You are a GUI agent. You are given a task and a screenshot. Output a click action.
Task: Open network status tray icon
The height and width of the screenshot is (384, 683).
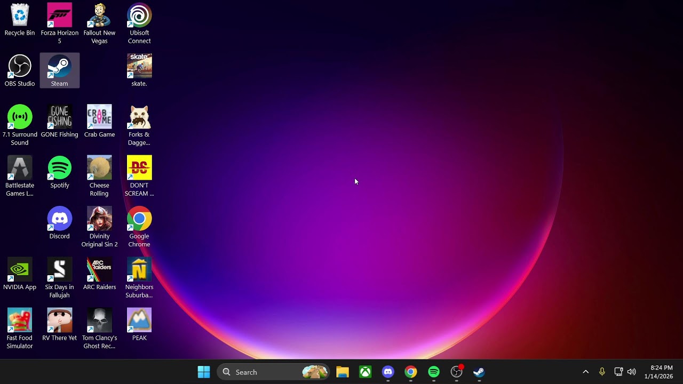click(x=618, y=372)
